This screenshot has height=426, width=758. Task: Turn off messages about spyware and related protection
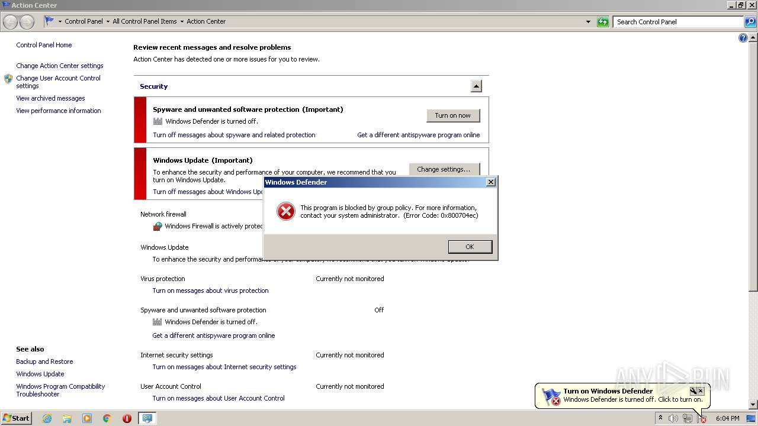point(234,135)
